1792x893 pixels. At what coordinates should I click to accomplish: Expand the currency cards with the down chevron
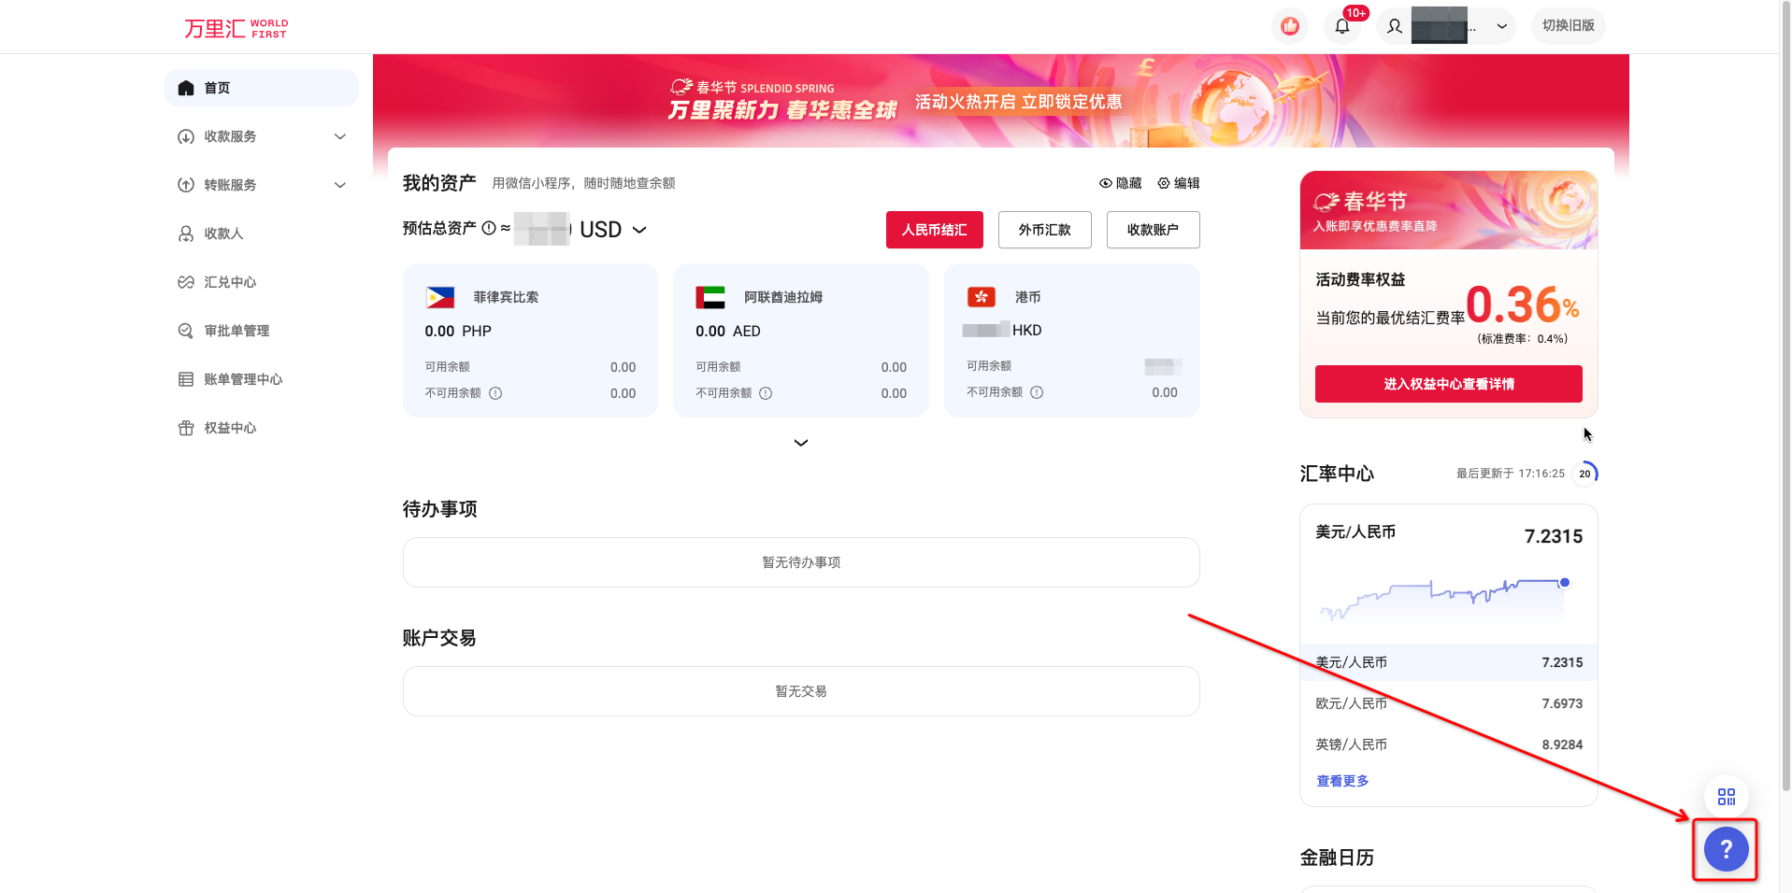[800, 442]
